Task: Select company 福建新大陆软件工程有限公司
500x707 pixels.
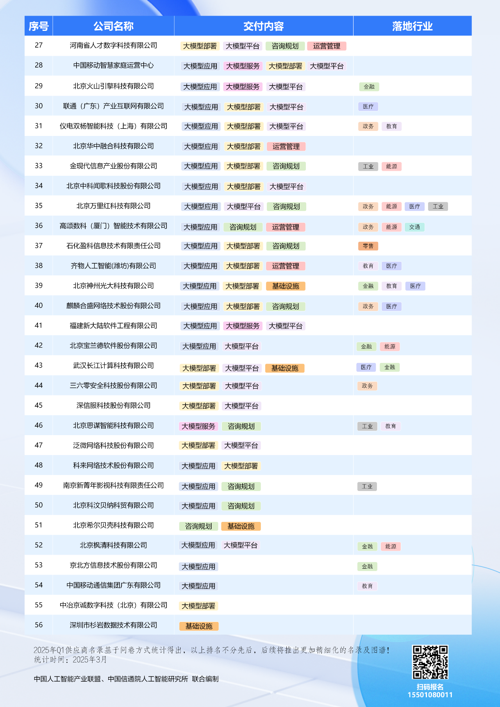Action: 113,325
